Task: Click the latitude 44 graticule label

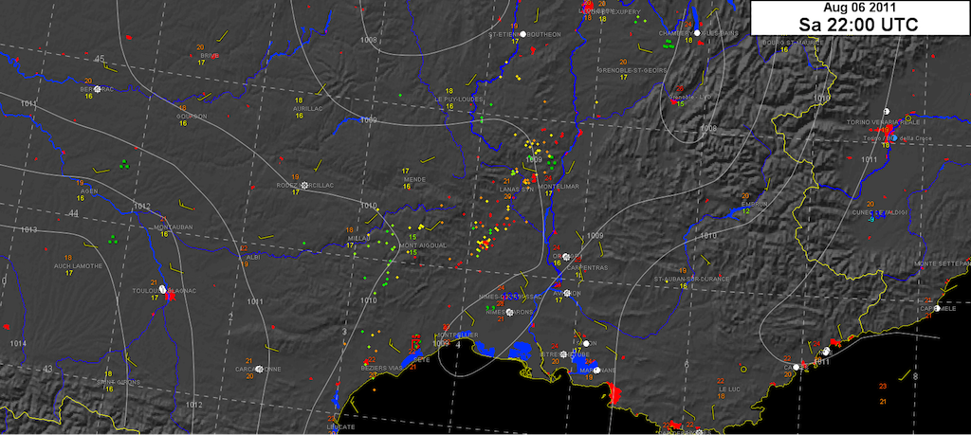Action: click(74, 213)
